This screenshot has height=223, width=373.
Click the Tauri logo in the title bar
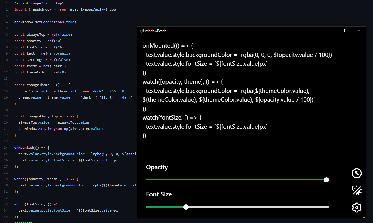141,31
